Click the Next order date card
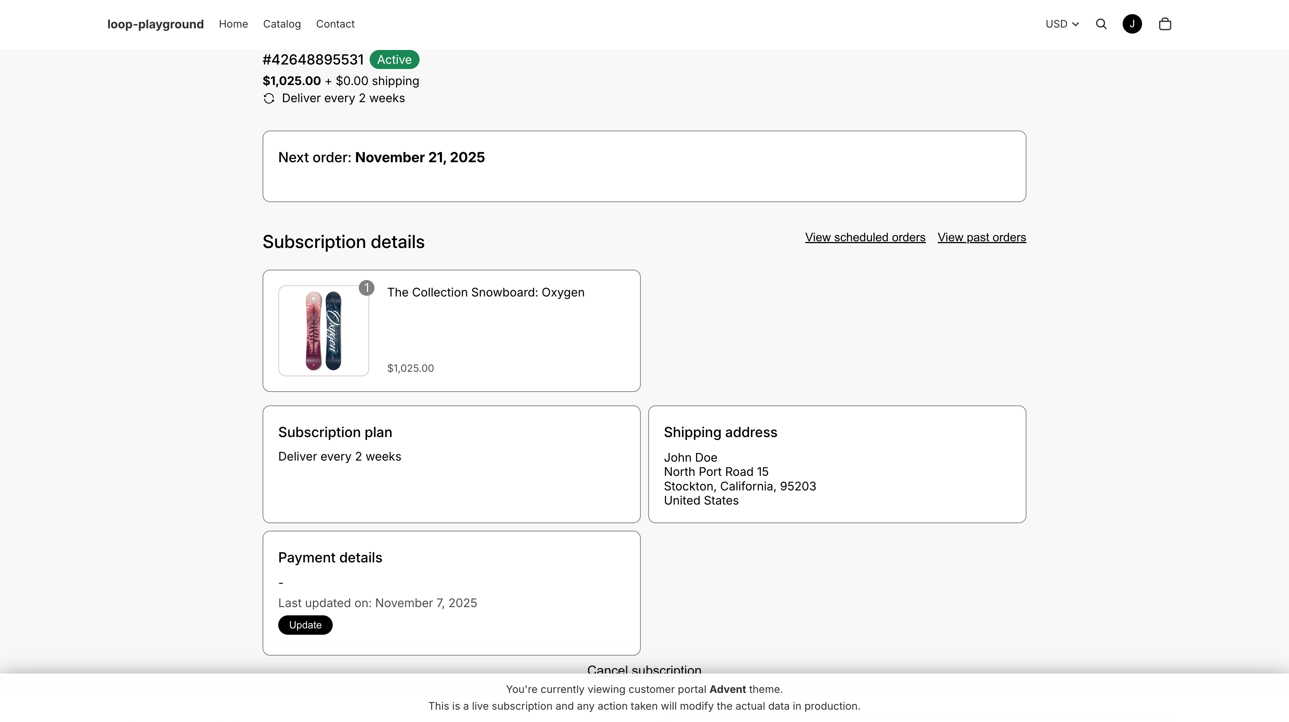 (x=644, y=166)
